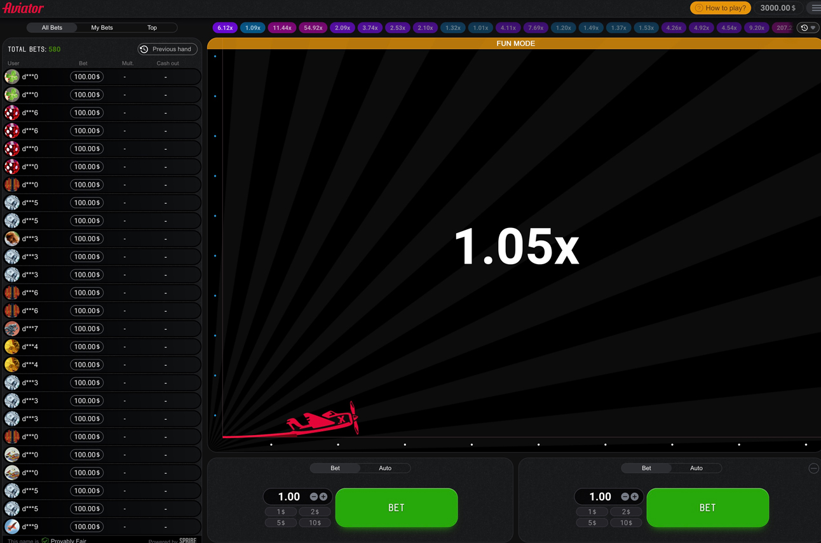Place bet with left green BET button
Image resolution: width=821 pixels, height=543 pixels.
click(397, 507)
